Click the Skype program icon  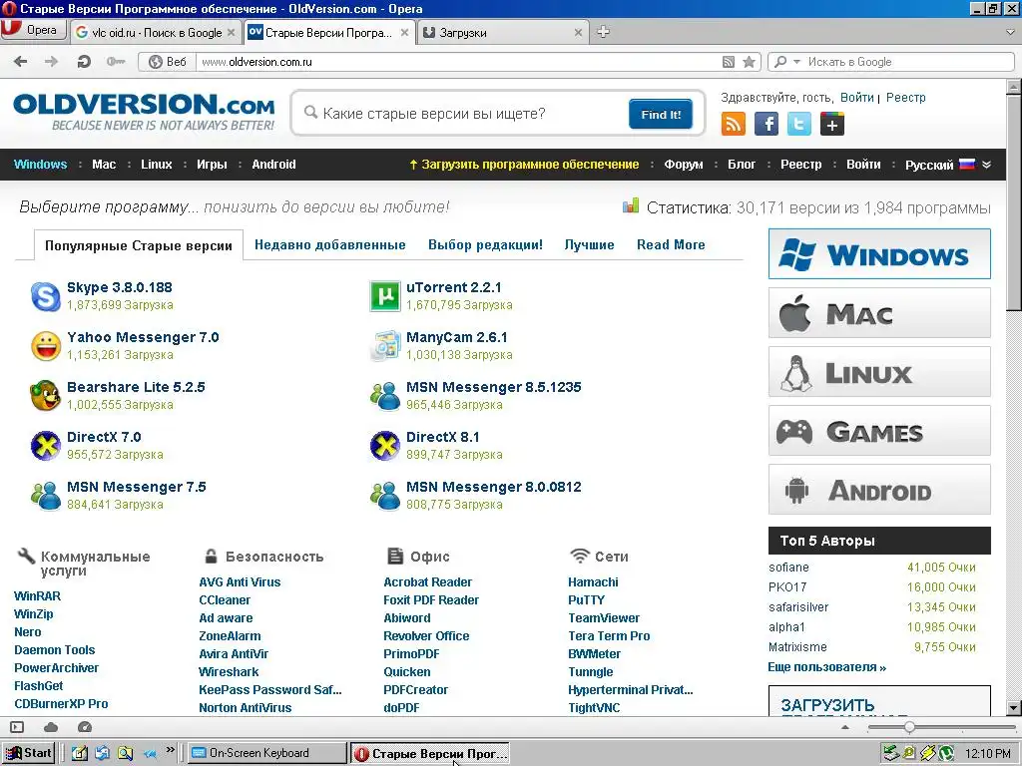pyautogui.click(x=46, y=296)
